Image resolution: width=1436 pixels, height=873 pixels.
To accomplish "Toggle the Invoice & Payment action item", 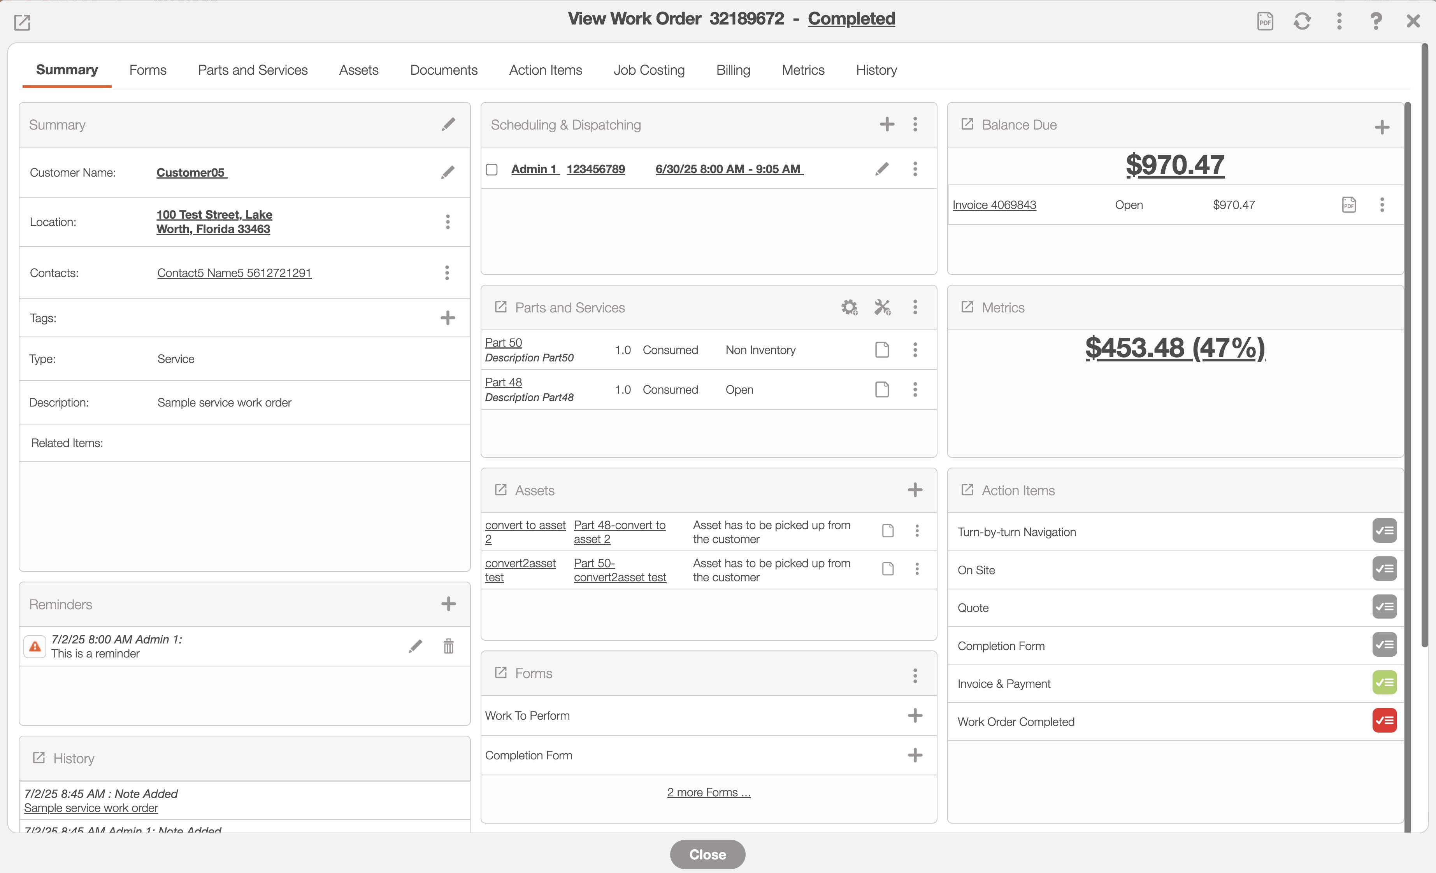I will pos(1384,683).
